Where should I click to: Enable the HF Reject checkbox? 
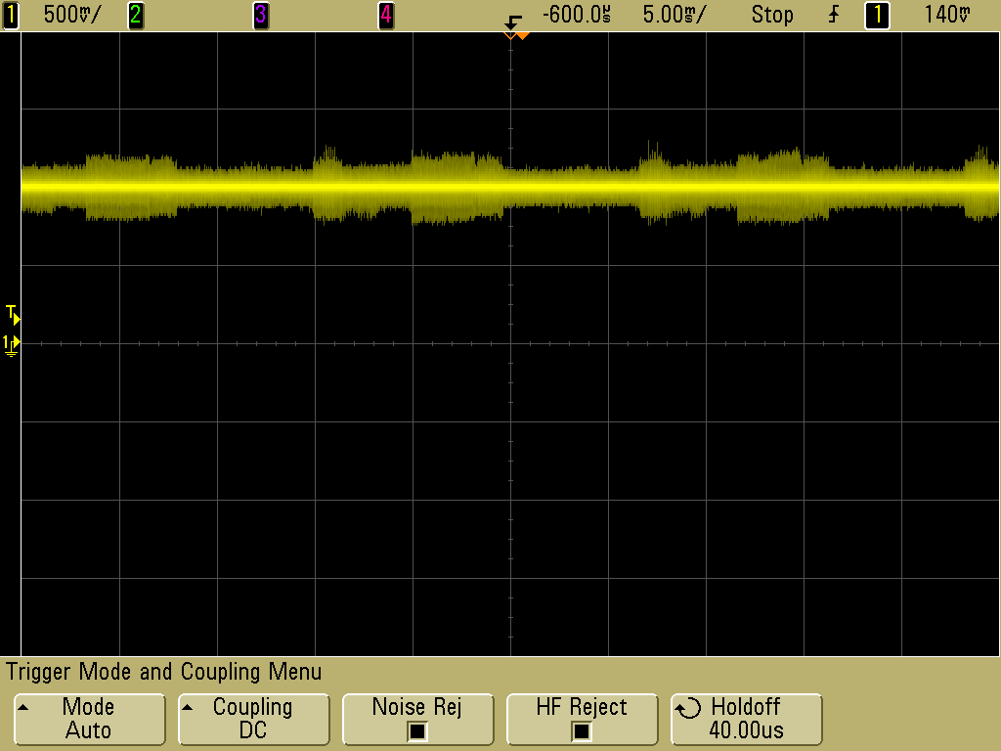click(x=582, y=730)
